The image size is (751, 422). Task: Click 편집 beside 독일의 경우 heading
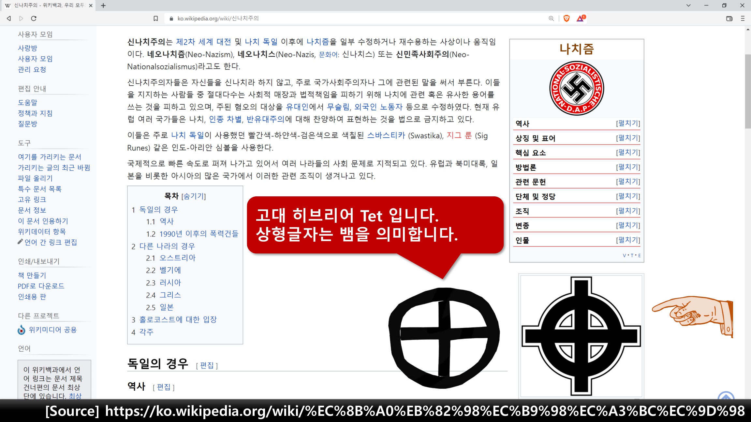tap(207, 366)
